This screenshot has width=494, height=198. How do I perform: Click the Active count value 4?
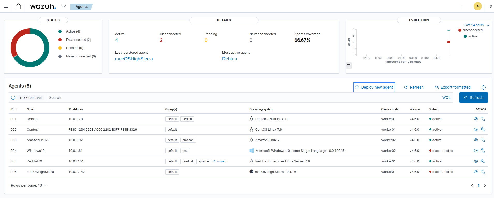point(117,40)
